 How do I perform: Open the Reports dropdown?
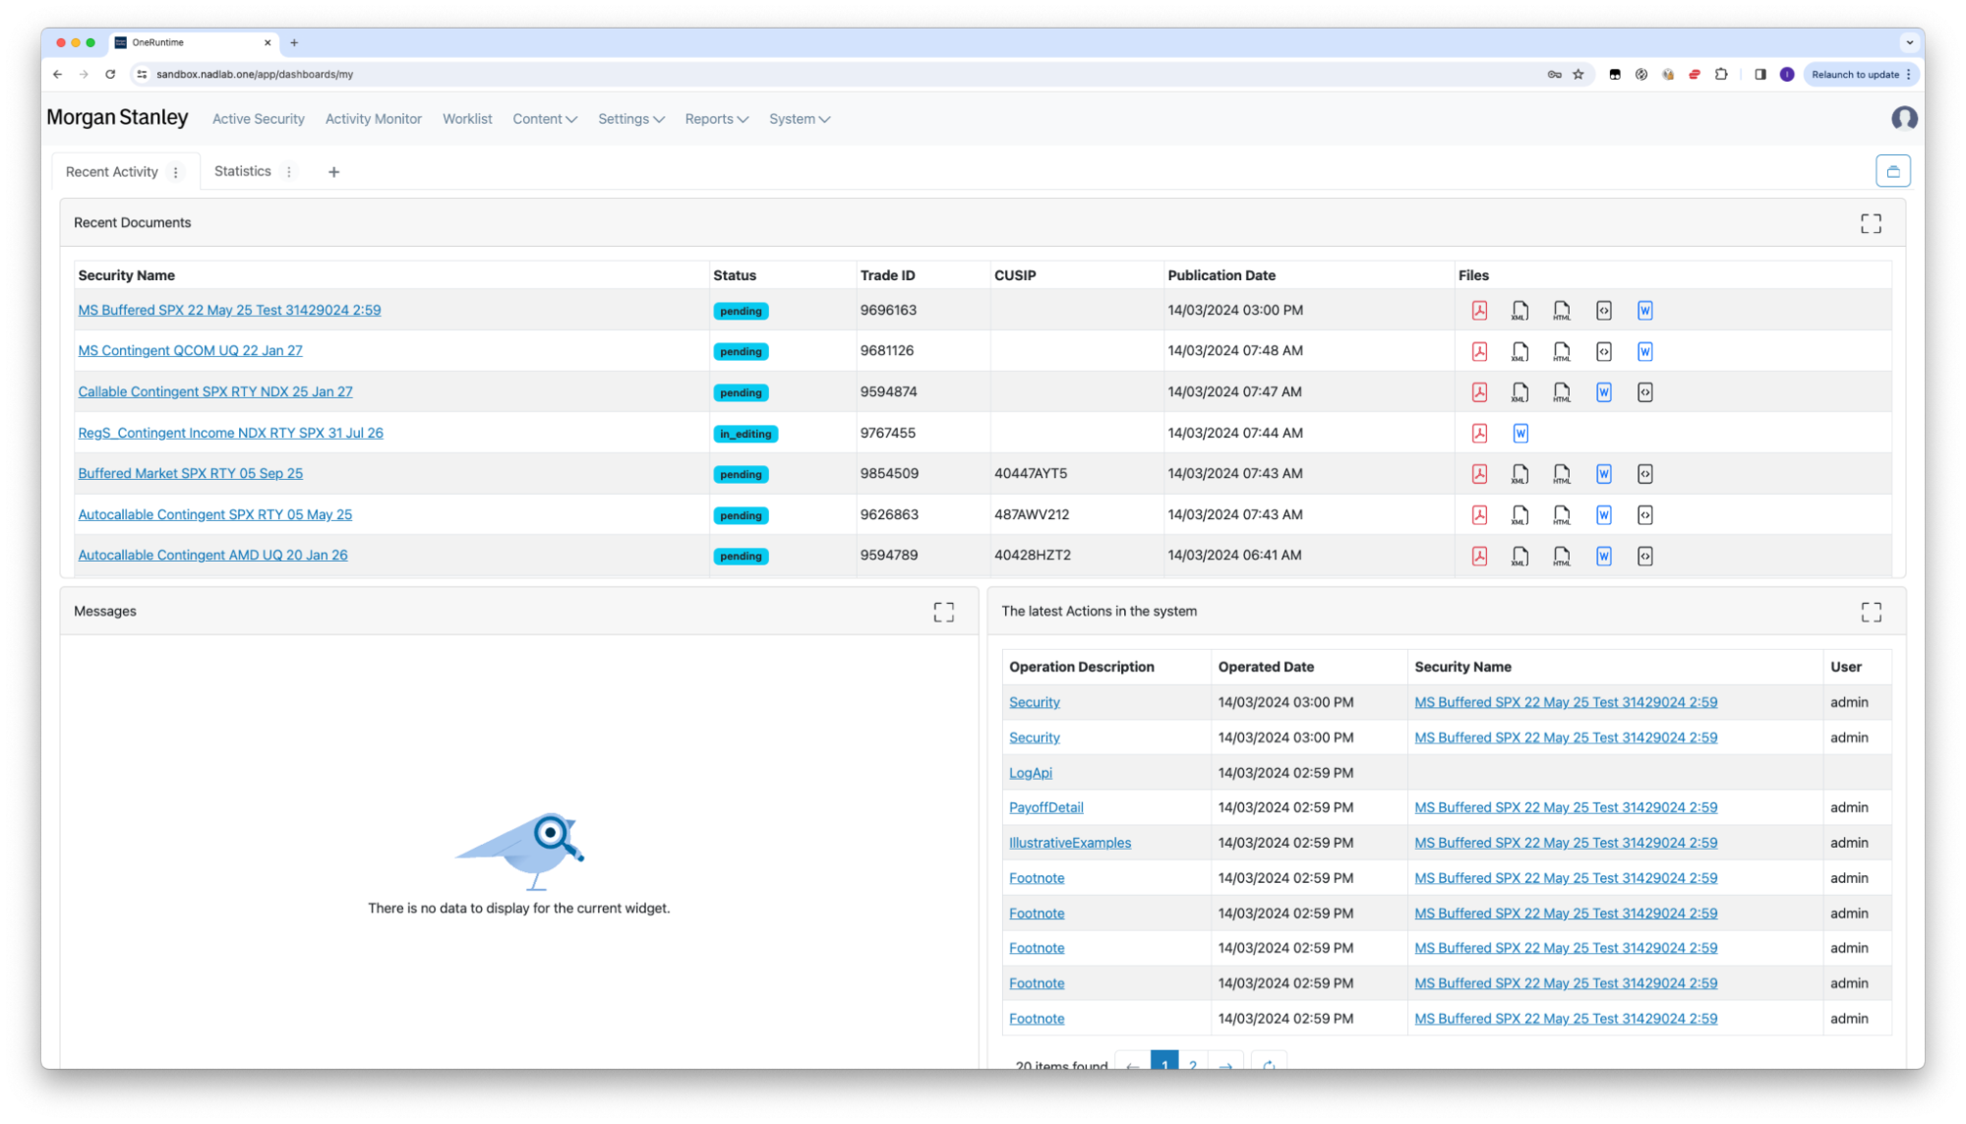click(x=716, y=119)
